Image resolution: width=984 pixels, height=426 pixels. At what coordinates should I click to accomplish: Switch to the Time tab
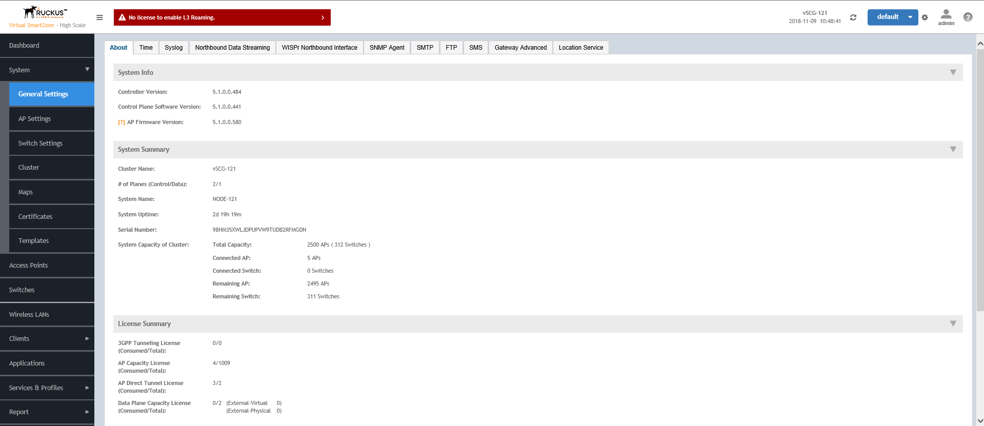point(146,48)
